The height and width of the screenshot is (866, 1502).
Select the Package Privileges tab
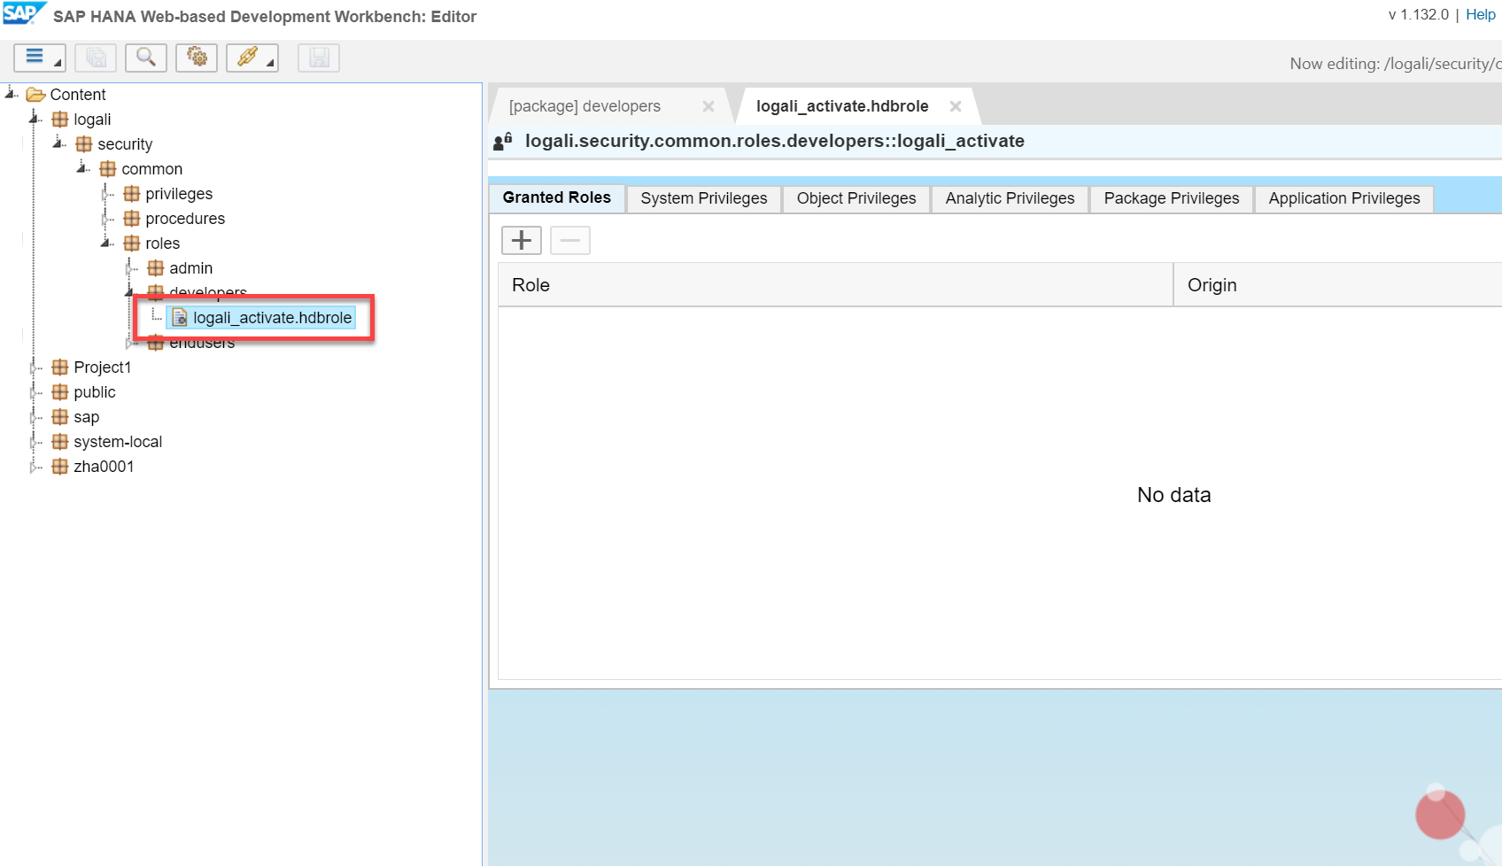coord(1172,198)
